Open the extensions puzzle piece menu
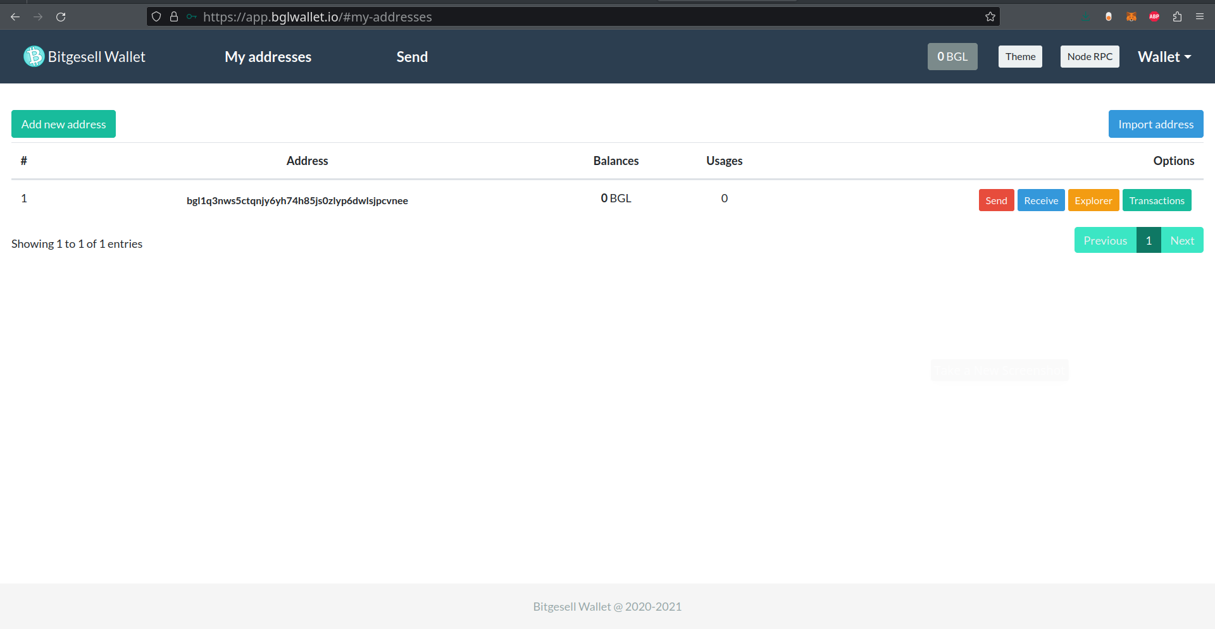The width and height of the screenshot is (1215, 629). [1177, 17]
